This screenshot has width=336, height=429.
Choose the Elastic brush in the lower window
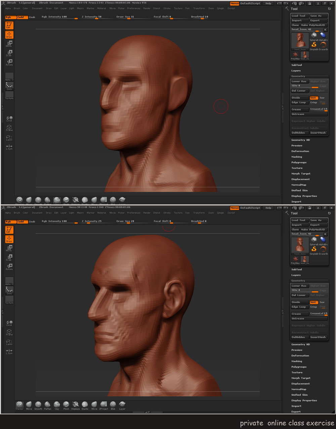click(x=85, y=405)
